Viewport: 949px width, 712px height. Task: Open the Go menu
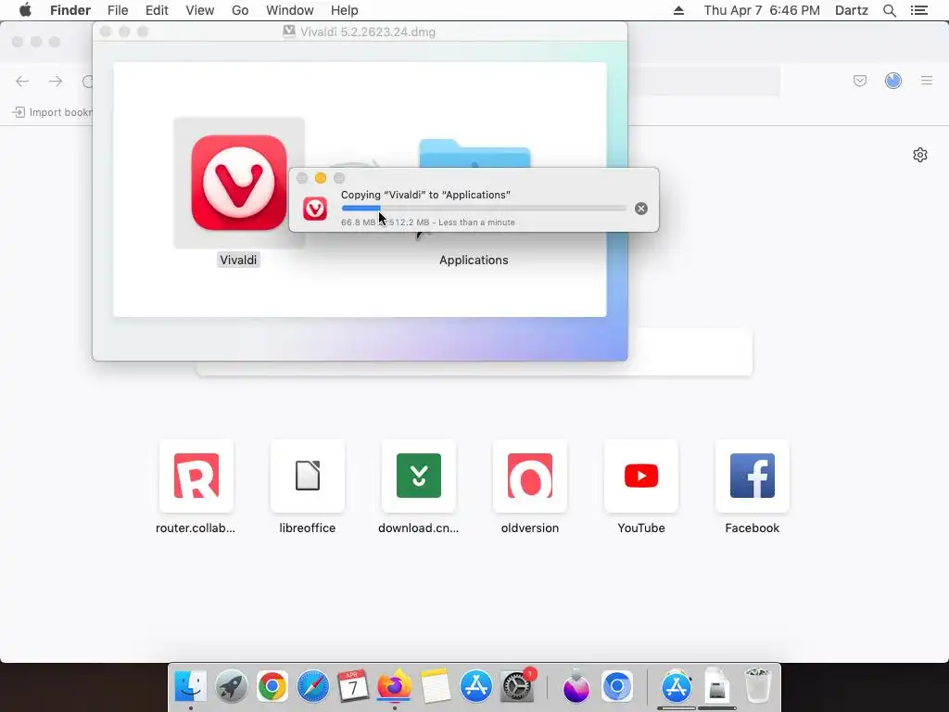[x=240, y=10]
